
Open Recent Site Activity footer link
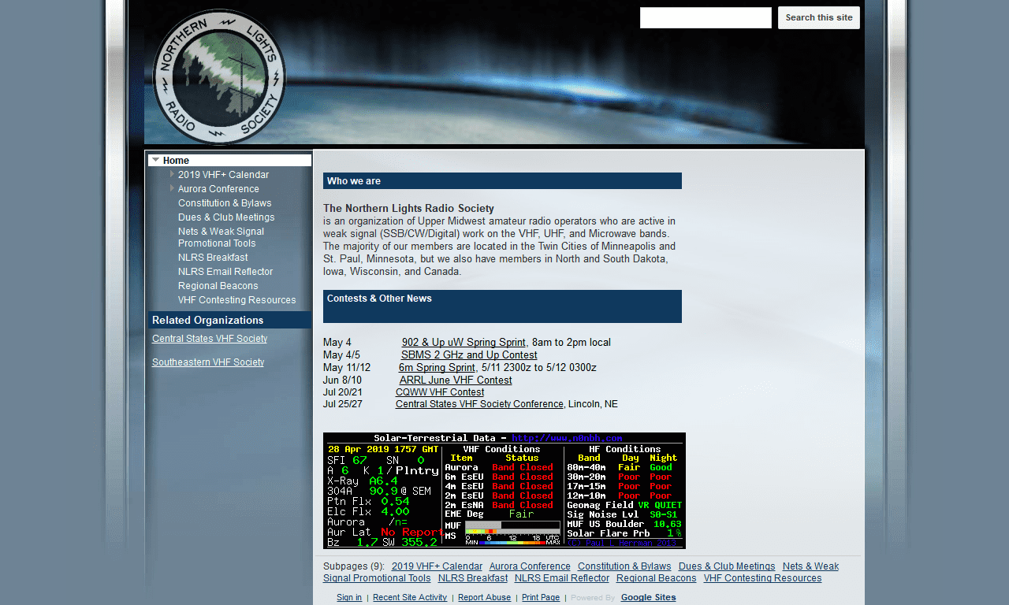tap(410, 598)
